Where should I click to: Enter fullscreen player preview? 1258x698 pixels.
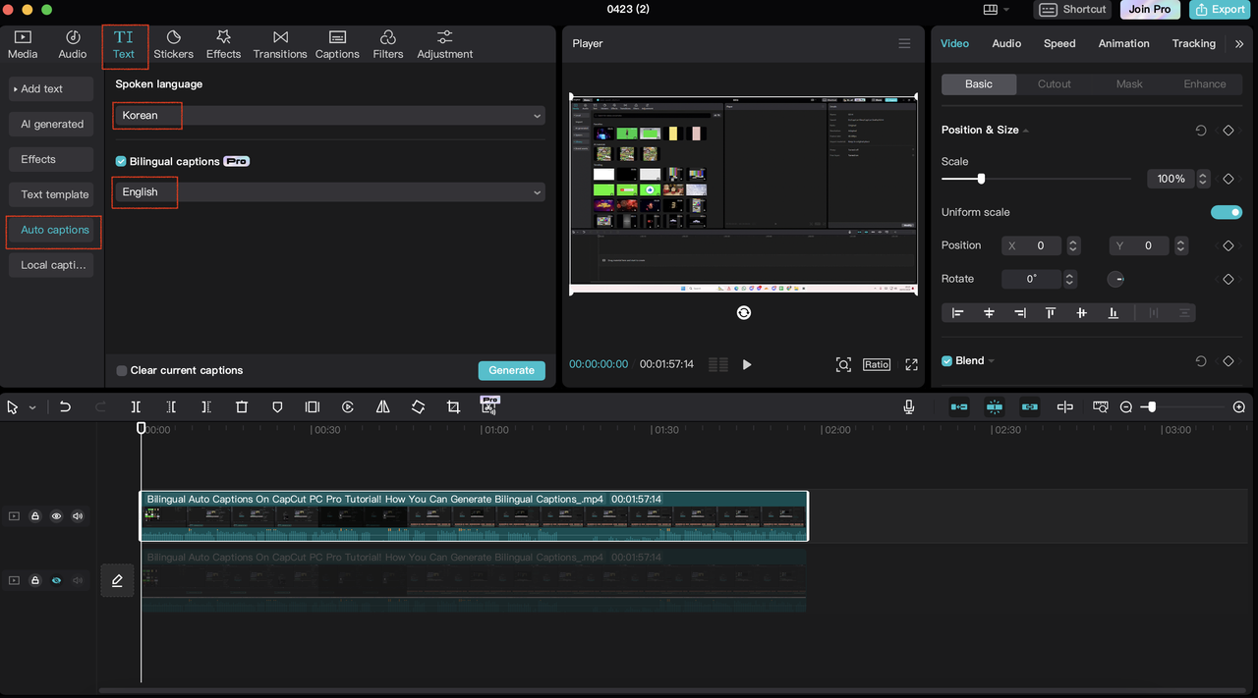coord(911,364)
